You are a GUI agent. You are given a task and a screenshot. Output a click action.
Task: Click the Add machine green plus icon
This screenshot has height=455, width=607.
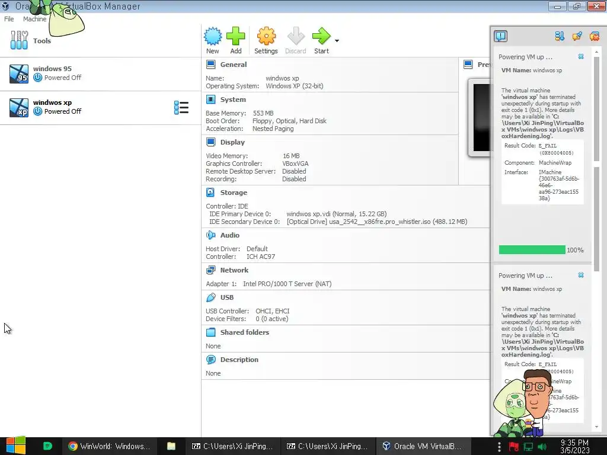235,36
